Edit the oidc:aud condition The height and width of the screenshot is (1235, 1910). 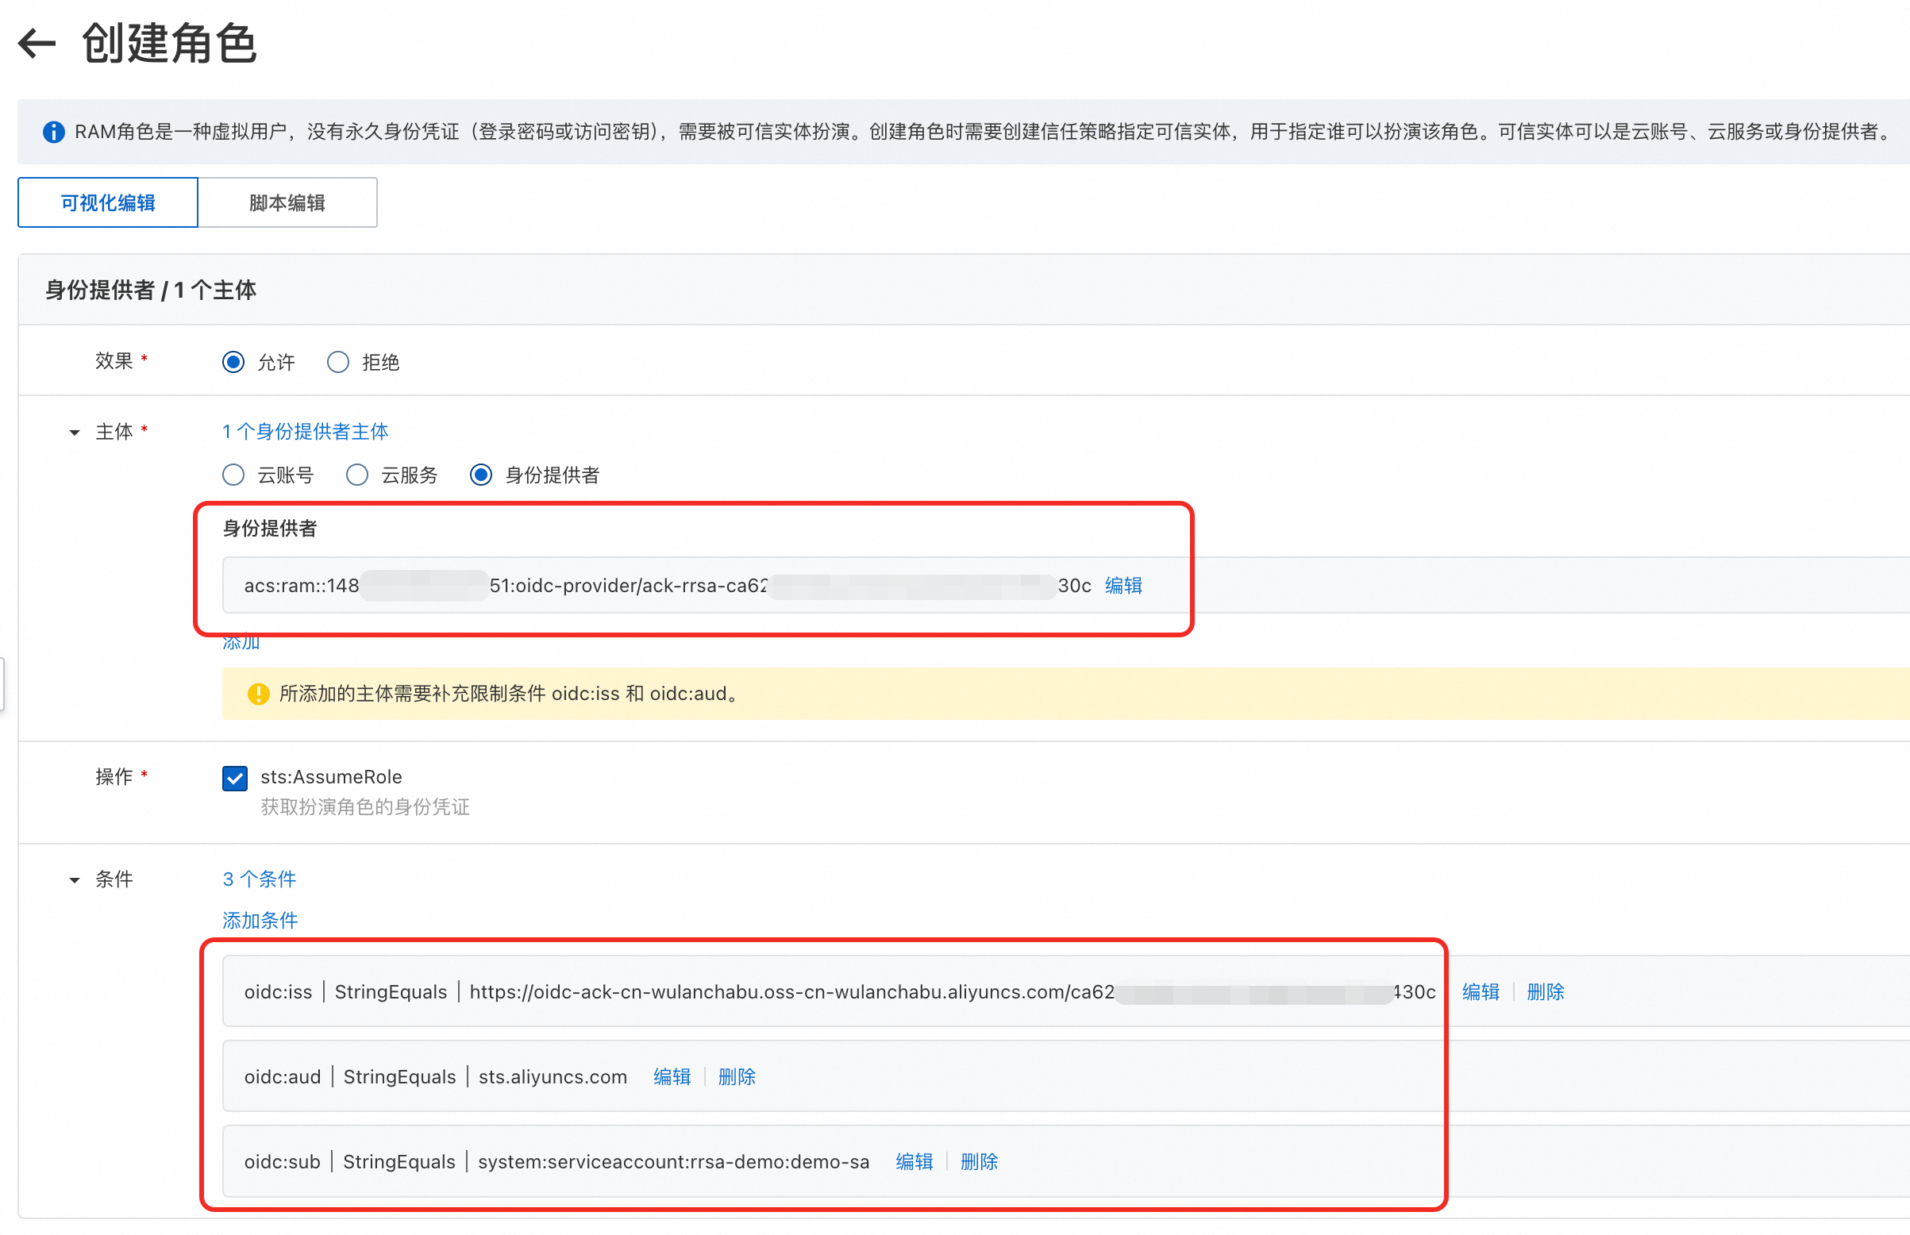(x=672, y=1077)
